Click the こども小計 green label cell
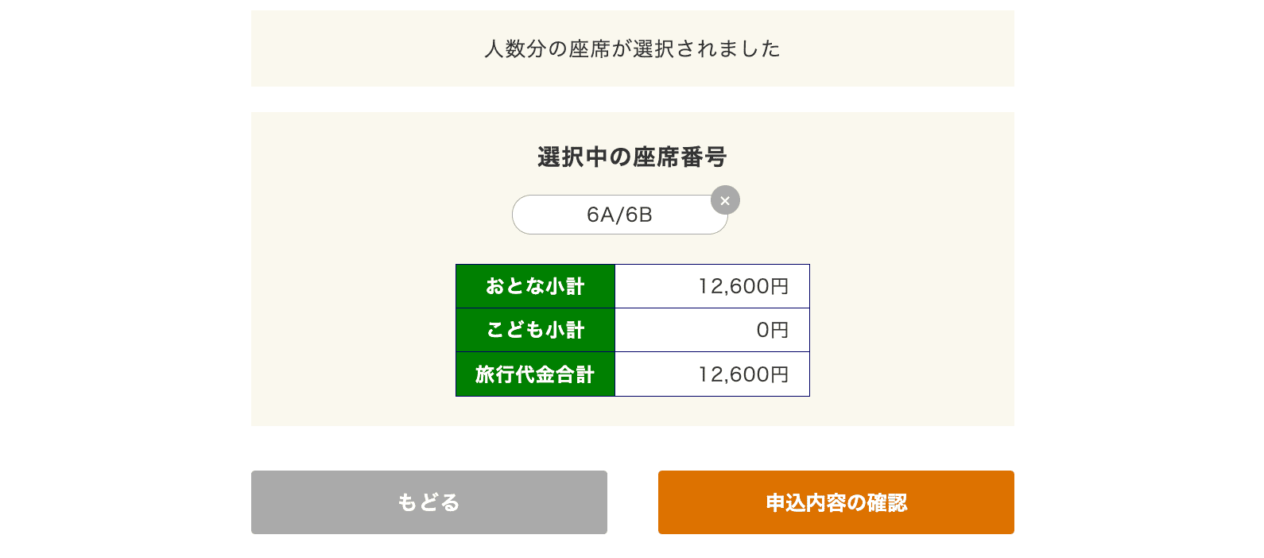The height and width of the screenshot is (558, 1264). [x=535, y=330]
